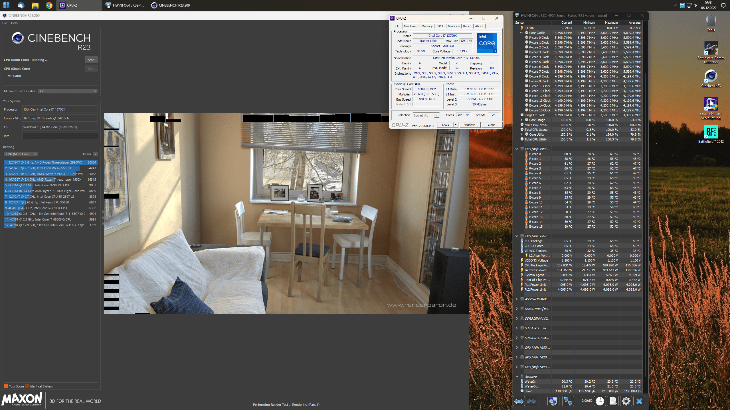730x410 pixels.
Task: Switch to CPU-Z Memory tab
Action: [427, 26]
